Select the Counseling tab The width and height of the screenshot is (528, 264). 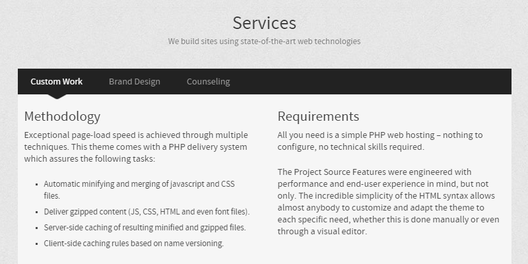point(208,82)
